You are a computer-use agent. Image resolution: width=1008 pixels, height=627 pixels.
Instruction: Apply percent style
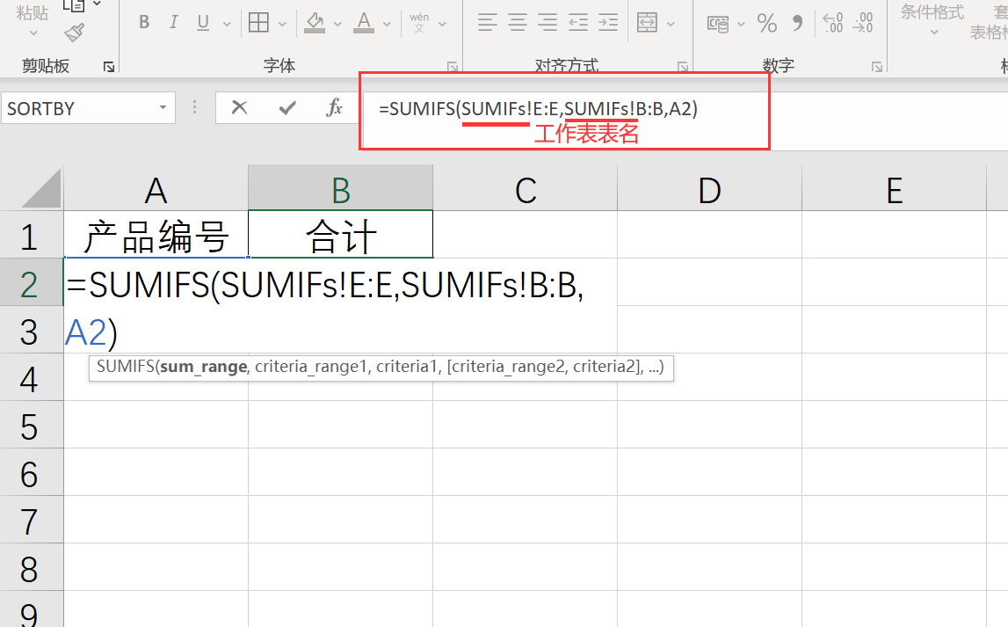coord(767,23)
